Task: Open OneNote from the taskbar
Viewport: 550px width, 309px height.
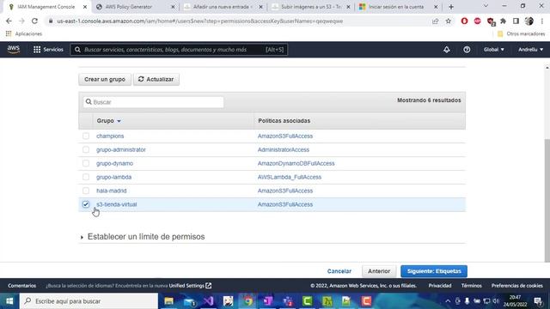Action: [267, 301]
